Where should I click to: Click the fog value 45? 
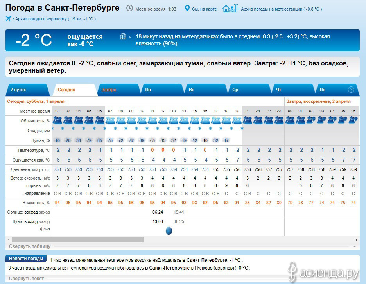tap(163, 140)
